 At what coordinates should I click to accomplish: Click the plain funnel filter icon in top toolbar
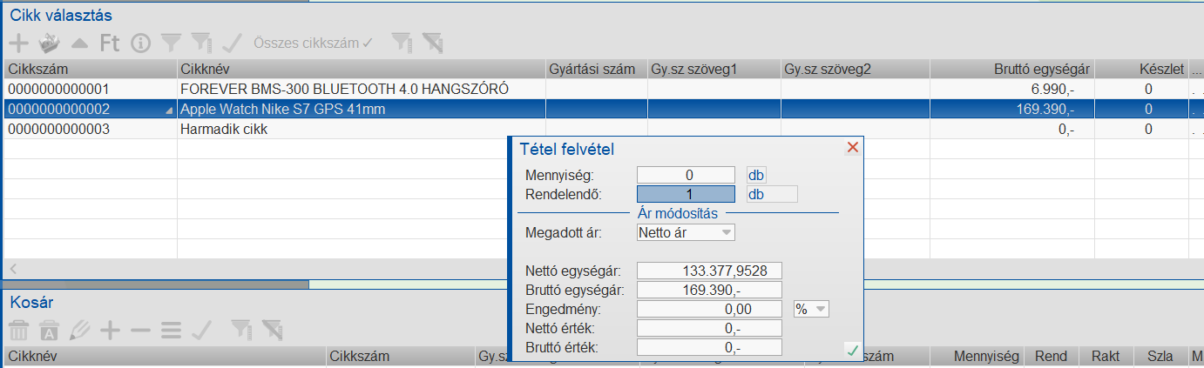point(172,42)
